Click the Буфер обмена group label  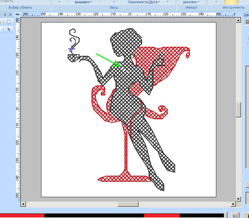(x=20, y=7)
